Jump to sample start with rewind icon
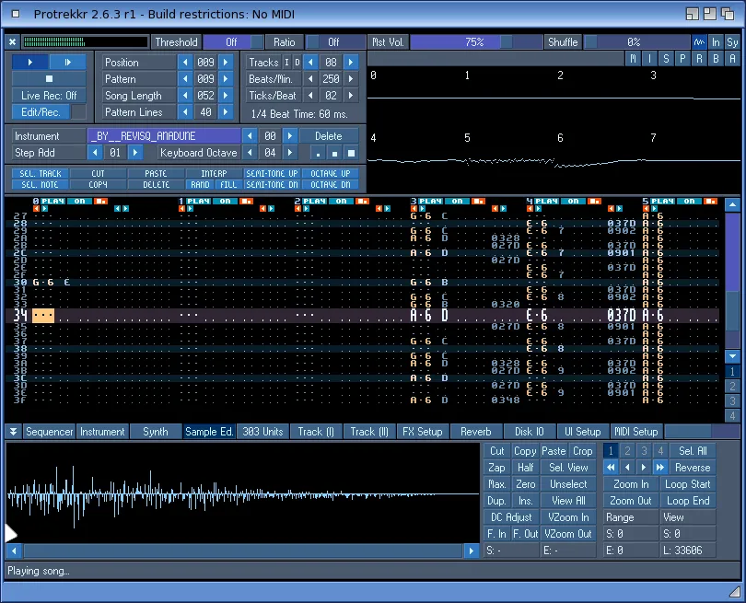 pos(612,468)
